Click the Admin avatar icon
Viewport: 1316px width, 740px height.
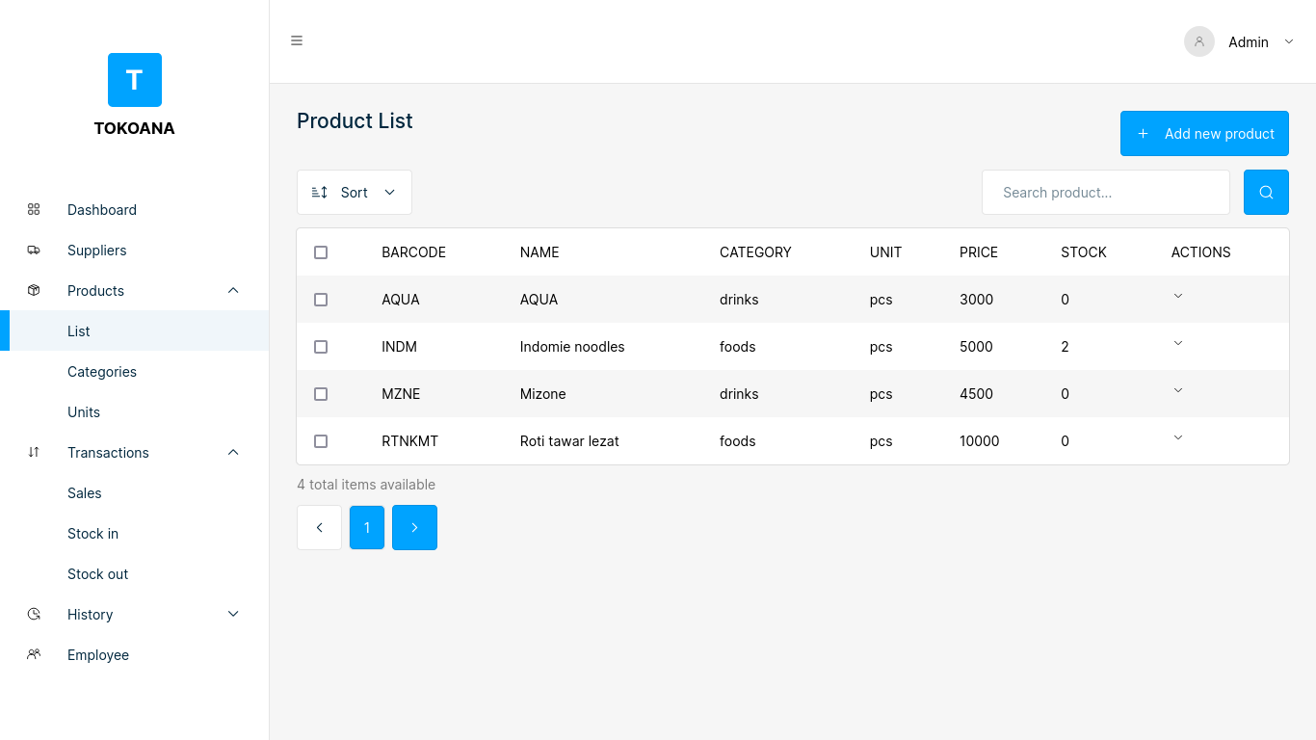[1198, 41]
